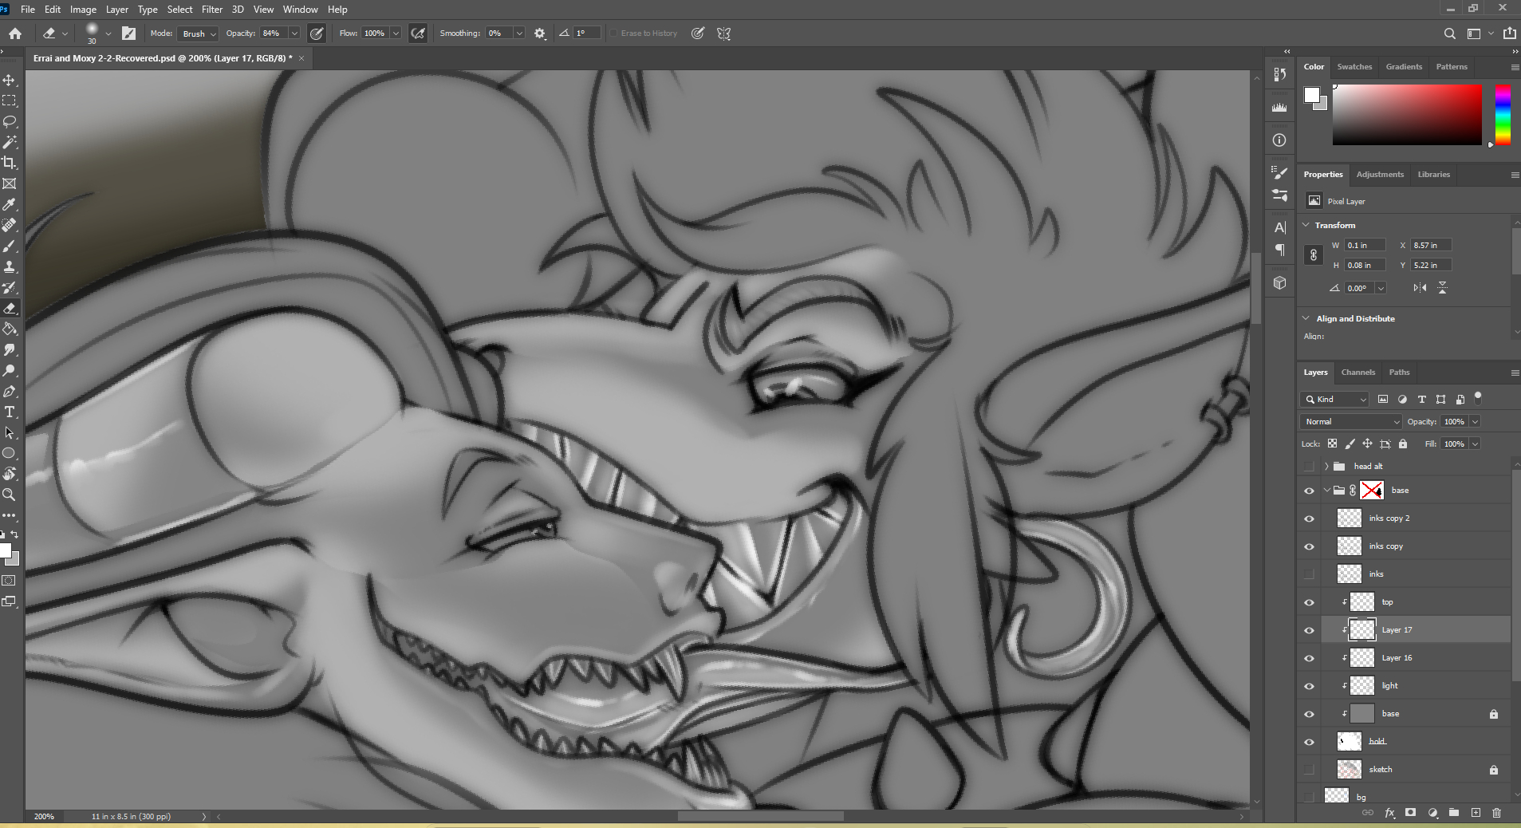This screenshot has height=828, width=1521.
Task: Open the blend mode Normal dropdown
Action: click(1351, 421)
